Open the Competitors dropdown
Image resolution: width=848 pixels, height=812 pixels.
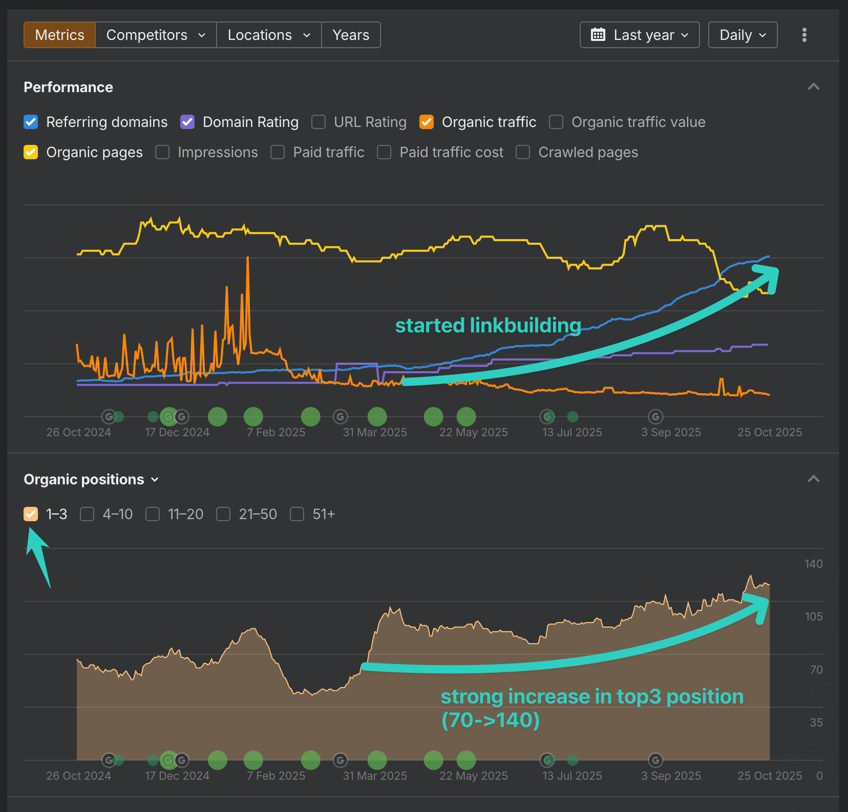pos(156,35)
